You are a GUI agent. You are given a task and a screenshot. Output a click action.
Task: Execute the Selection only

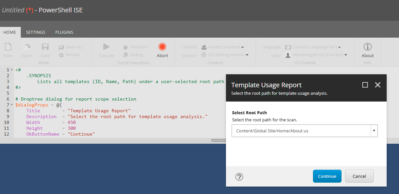tap(136, 47)
